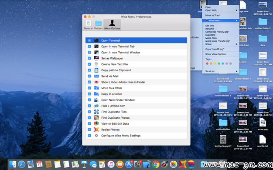Select the Menu Options tab
The width and height of the screenshot is (273, 170).
[112, 25]
